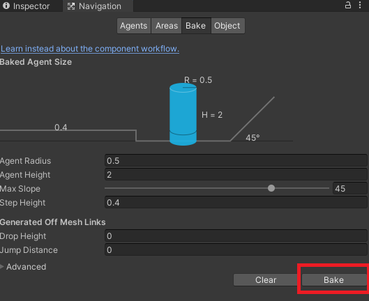Screen dimensions: 369x301
Task: Click the Max Slope value field
Action: [350, 188]
